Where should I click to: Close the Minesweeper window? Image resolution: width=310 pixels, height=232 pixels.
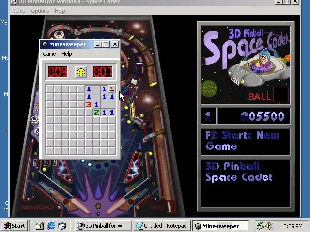pos(115,44)
